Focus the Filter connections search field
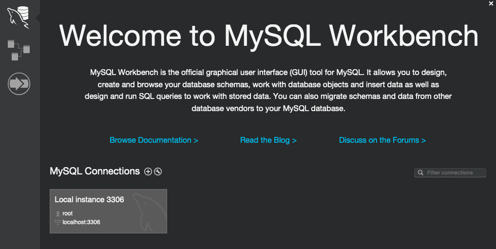496x249 pixels. coord(450,173)
